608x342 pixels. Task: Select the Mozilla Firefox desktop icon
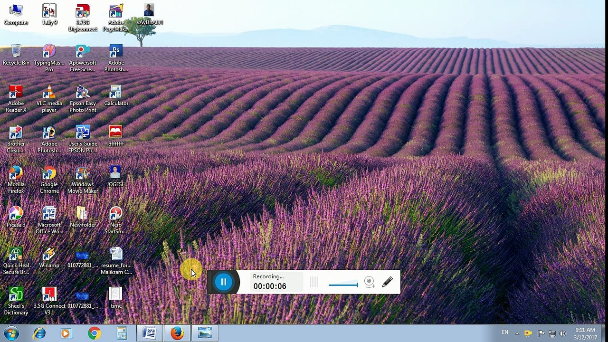point(16,180)
